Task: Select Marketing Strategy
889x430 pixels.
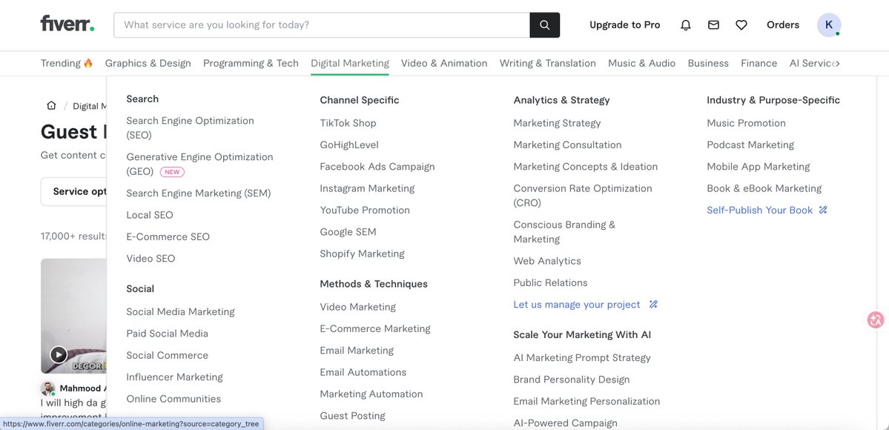Action: tap(557, 123)
